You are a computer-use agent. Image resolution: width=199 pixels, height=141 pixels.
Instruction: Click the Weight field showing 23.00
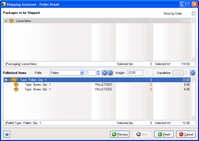[x=135, y=73]
